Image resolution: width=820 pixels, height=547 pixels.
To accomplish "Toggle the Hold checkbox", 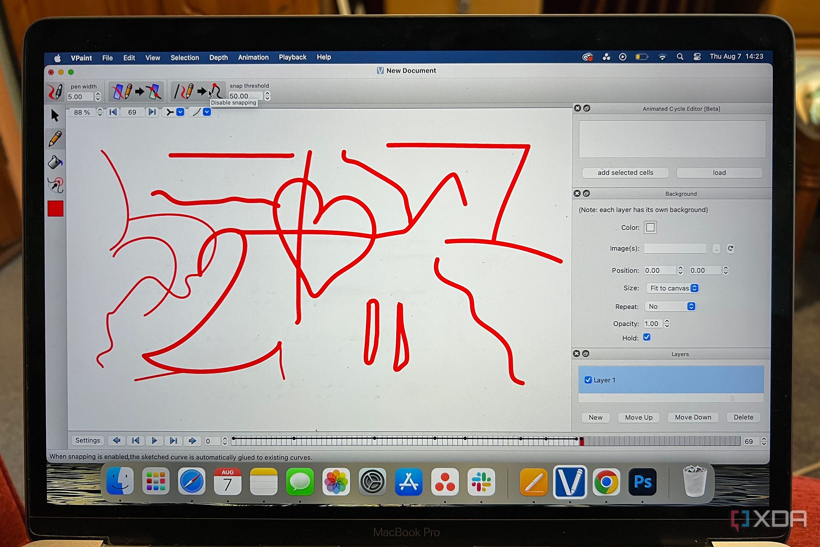I will click(x=647, y=337).
